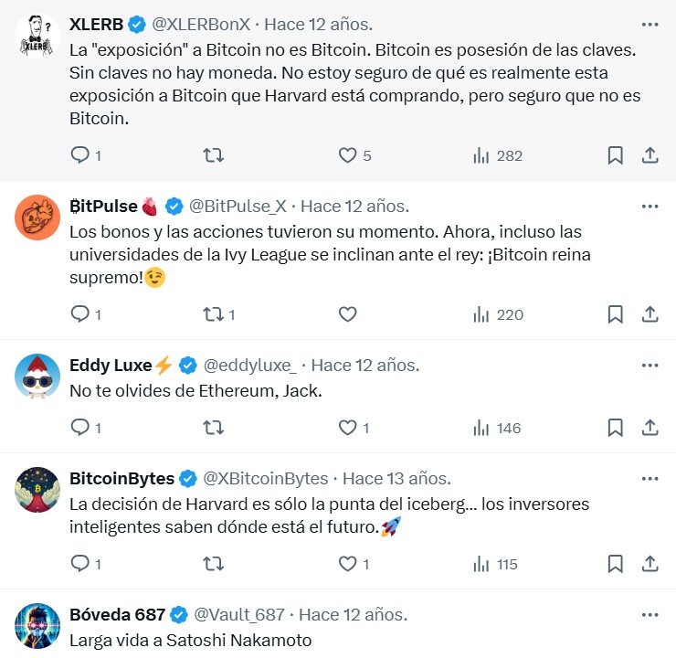Open more options on Eddy Luxe's post
Image resolution: width=676 pixels, height=658 pixels.
click(x=650, y=366)
